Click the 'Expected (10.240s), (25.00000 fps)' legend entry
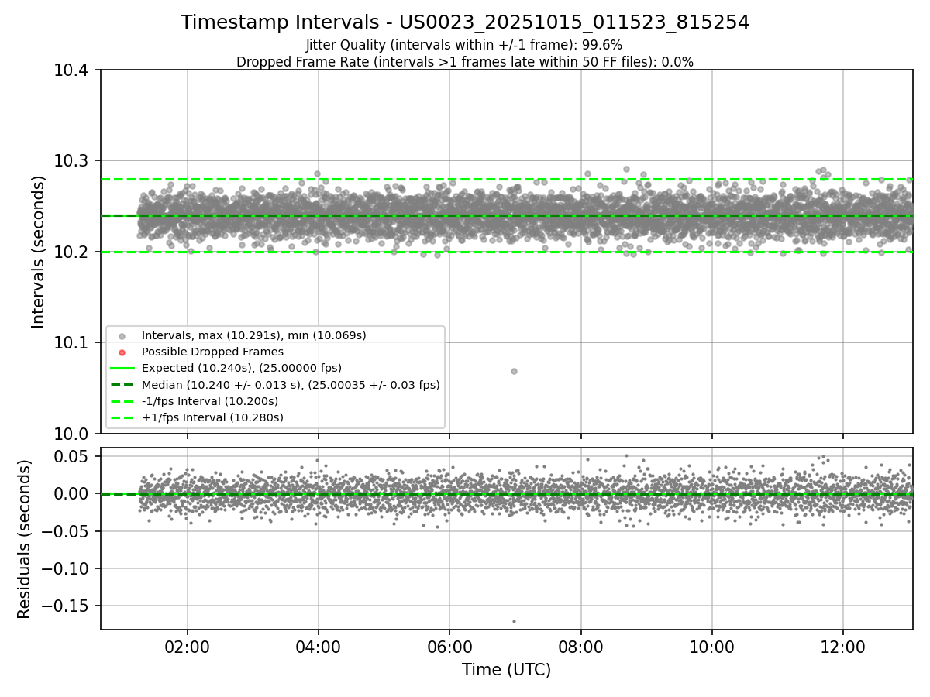The width and height of the screenshot is (930, 697). (x=242, y=368)
